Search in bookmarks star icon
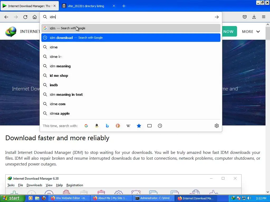Screen dimensions: 270x202 point(139,126)
